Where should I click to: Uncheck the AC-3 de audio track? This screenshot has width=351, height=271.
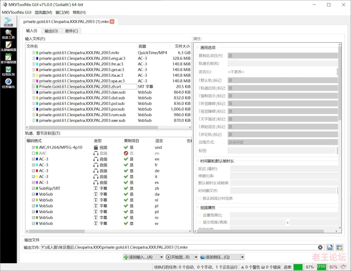click(x=34, y=171)
